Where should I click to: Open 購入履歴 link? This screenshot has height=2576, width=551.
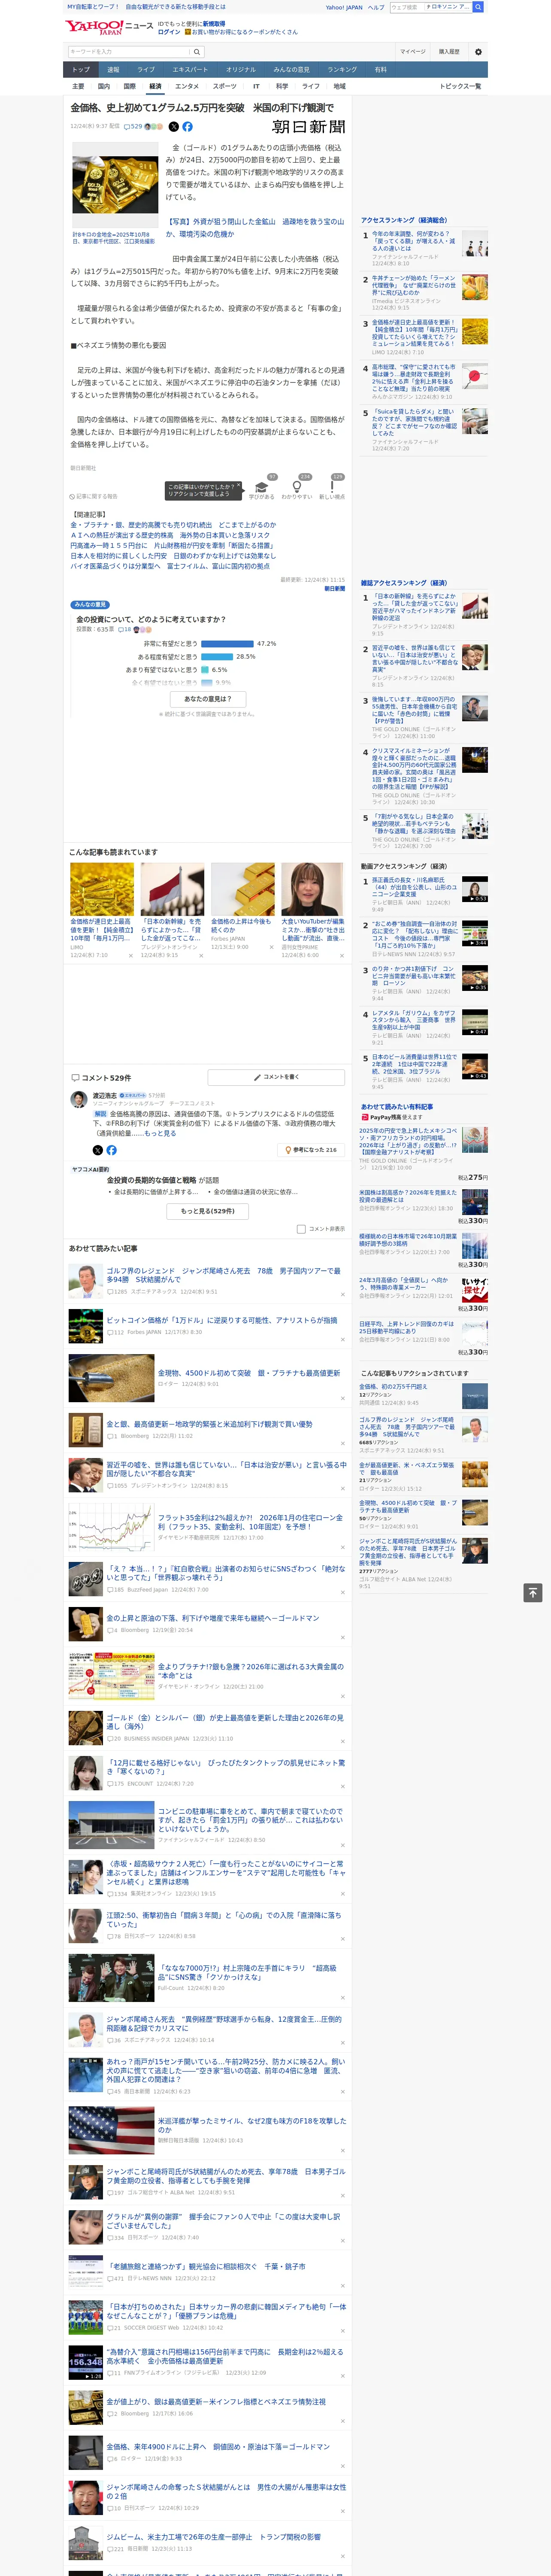[x=449, y=52]
